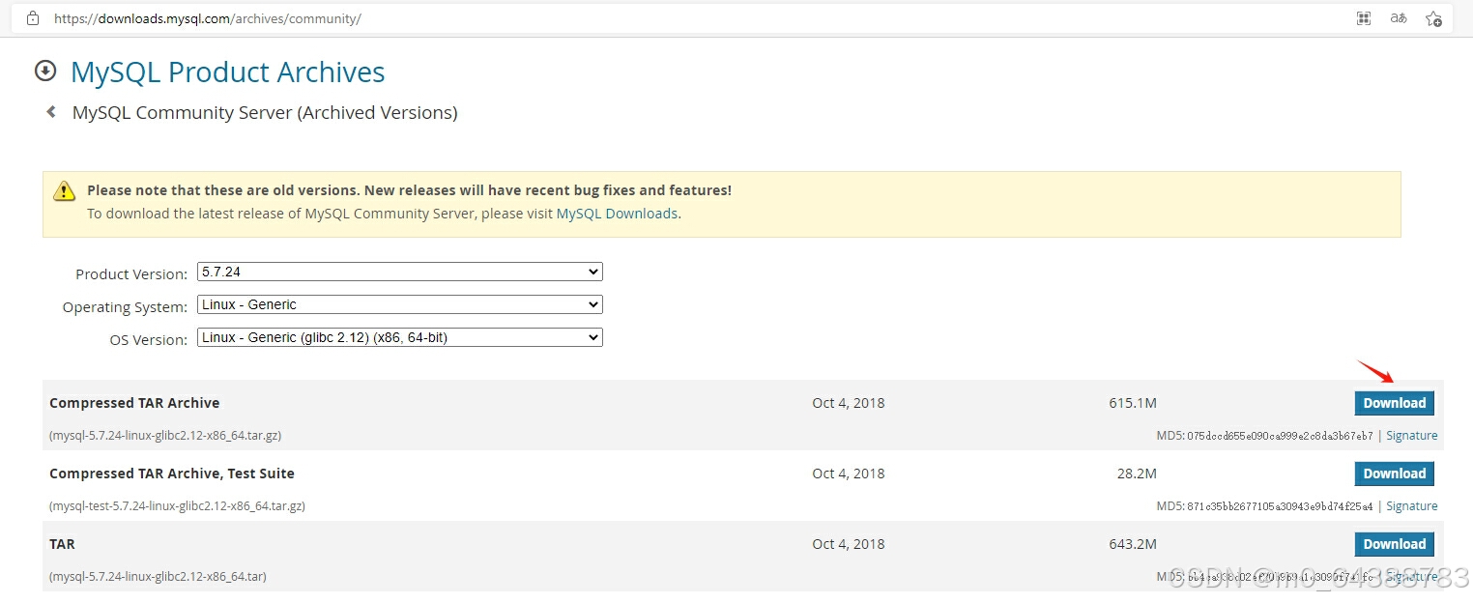Click the 28.2M file size
The image size is (1473, 603).
1137,474
